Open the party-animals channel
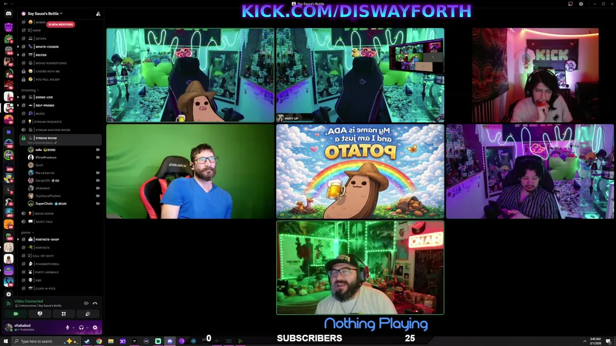This screenshot has height=346, width=616. (60, 272)
